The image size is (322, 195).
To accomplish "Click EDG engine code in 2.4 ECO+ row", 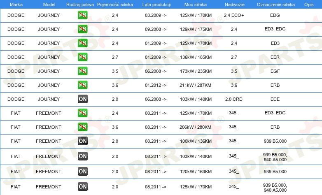I will 275,15.
